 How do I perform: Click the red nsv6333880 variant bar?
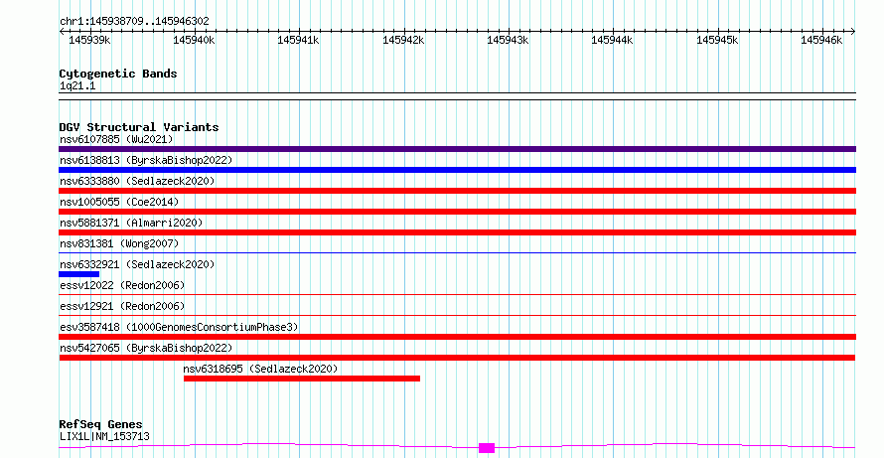point(457,191)
